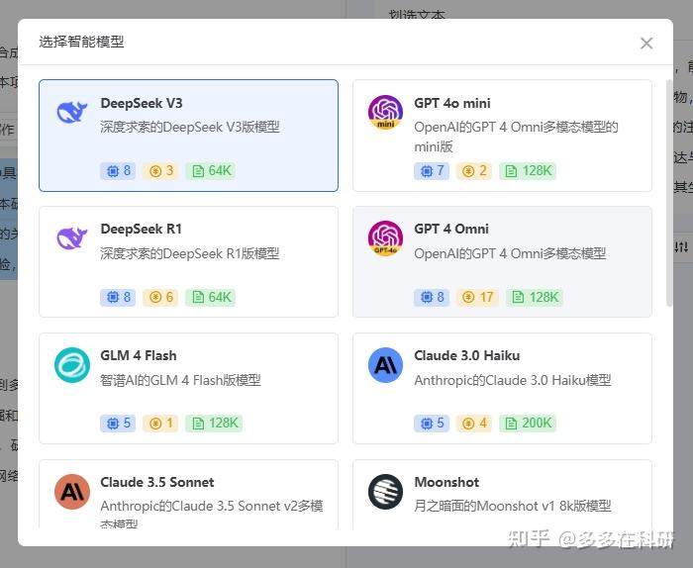Click the GLM 4 Flash teal logo
693x568 pixels.
pyautogui.click(x=71, y=364)
